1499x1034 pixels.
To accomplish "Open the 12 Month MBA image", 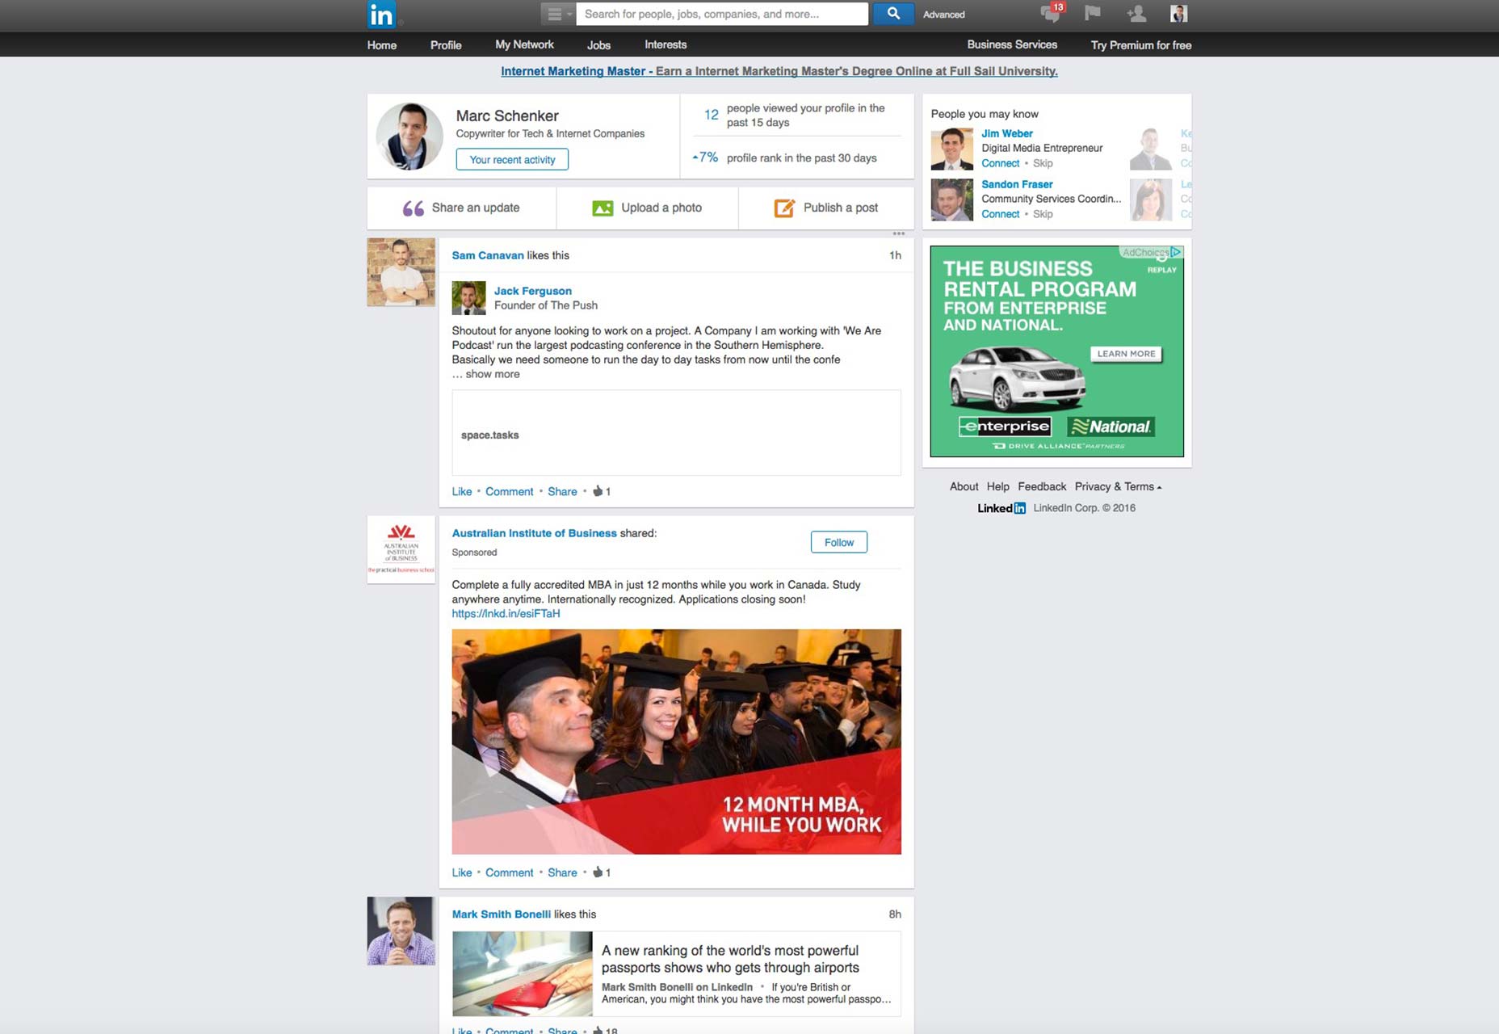I will (676, 742).
